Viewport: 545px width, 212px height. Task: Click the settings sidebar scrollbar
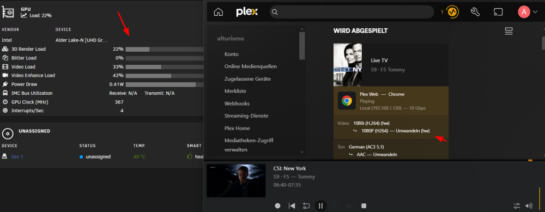click(x=302, y=45)
